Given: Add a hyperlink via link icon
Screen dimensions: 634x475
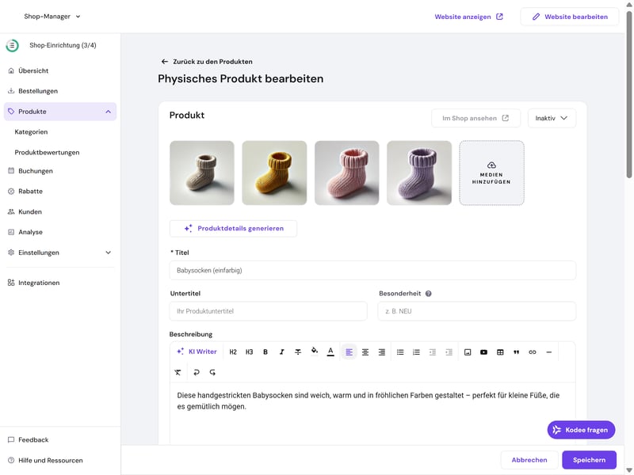Looking at the screenshot, I should click(x=533, y=352).
